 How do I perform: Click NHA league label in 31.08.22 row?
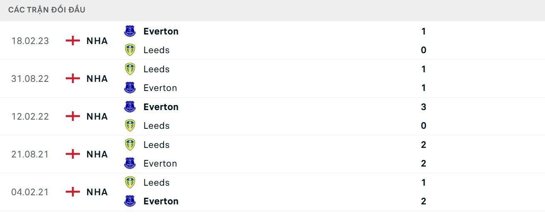click(x=97, y=79)
